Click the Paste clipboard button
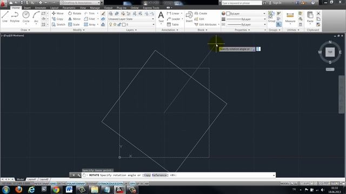This screenshot has height=194, width=346. (x=310, y=17)
